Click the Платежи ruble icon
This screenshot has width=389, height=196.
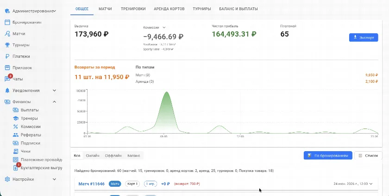tap(7, 56)
